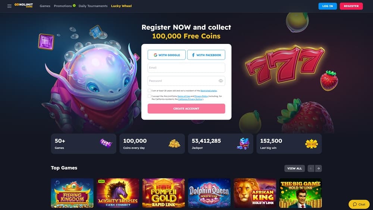Image resolution: width=373 pixels, height=210 pixels.
Task: Open the Promotions menu item
Action: pos(63,6)
